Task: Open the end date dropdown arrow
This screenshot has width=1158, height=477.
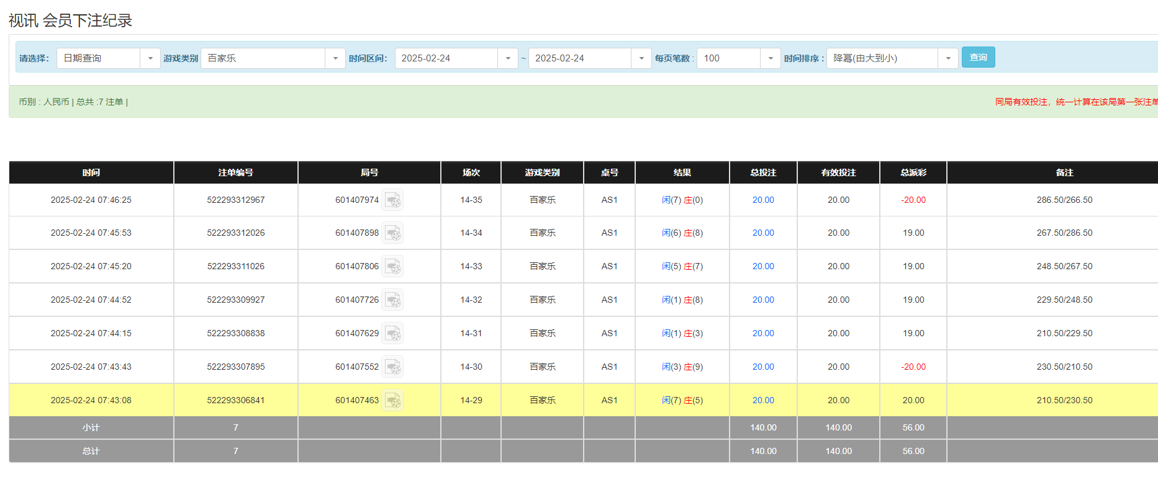Action: [x=641, y=58]
